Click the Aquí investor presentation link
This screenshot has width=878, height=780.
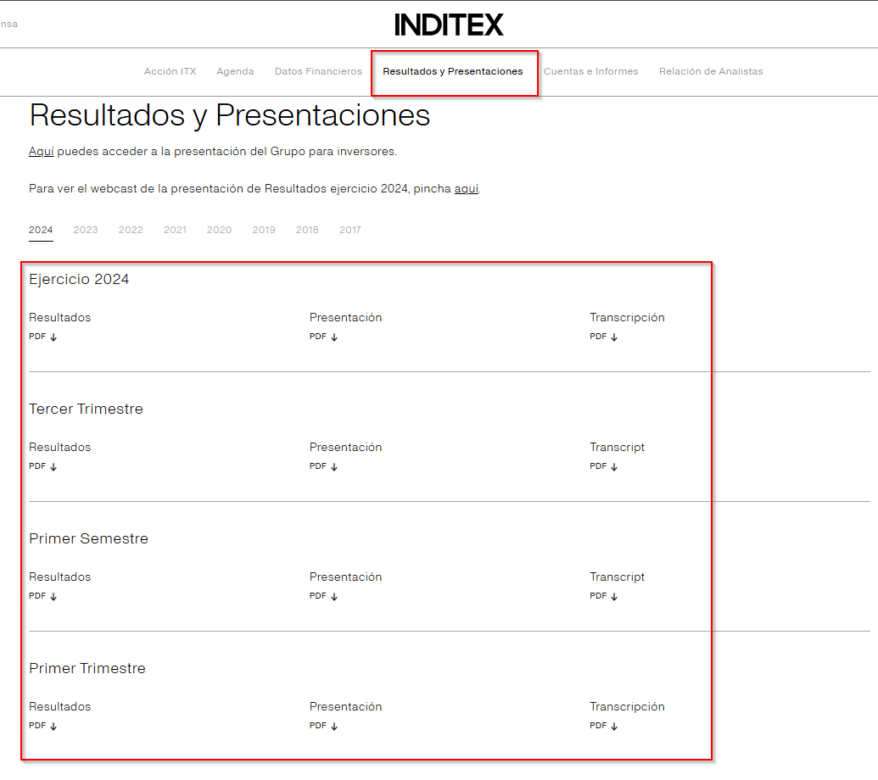pos(41,152)
